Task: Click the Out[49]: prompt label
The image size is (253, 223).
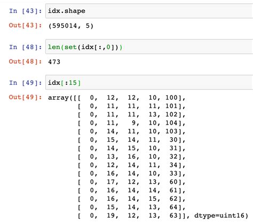Action: (26, 97)
